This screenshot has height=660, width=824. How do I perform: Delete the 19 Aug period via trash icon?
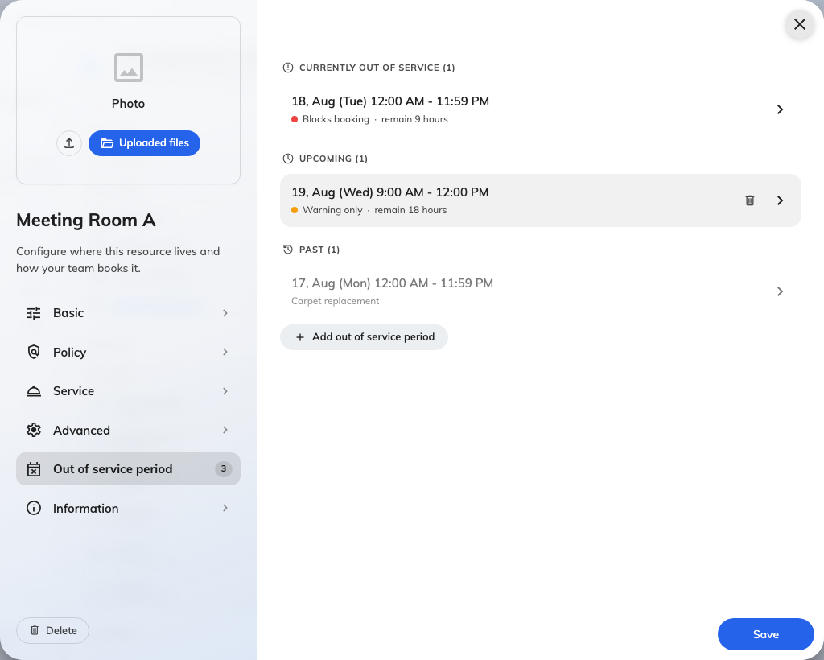coord(750,200)
